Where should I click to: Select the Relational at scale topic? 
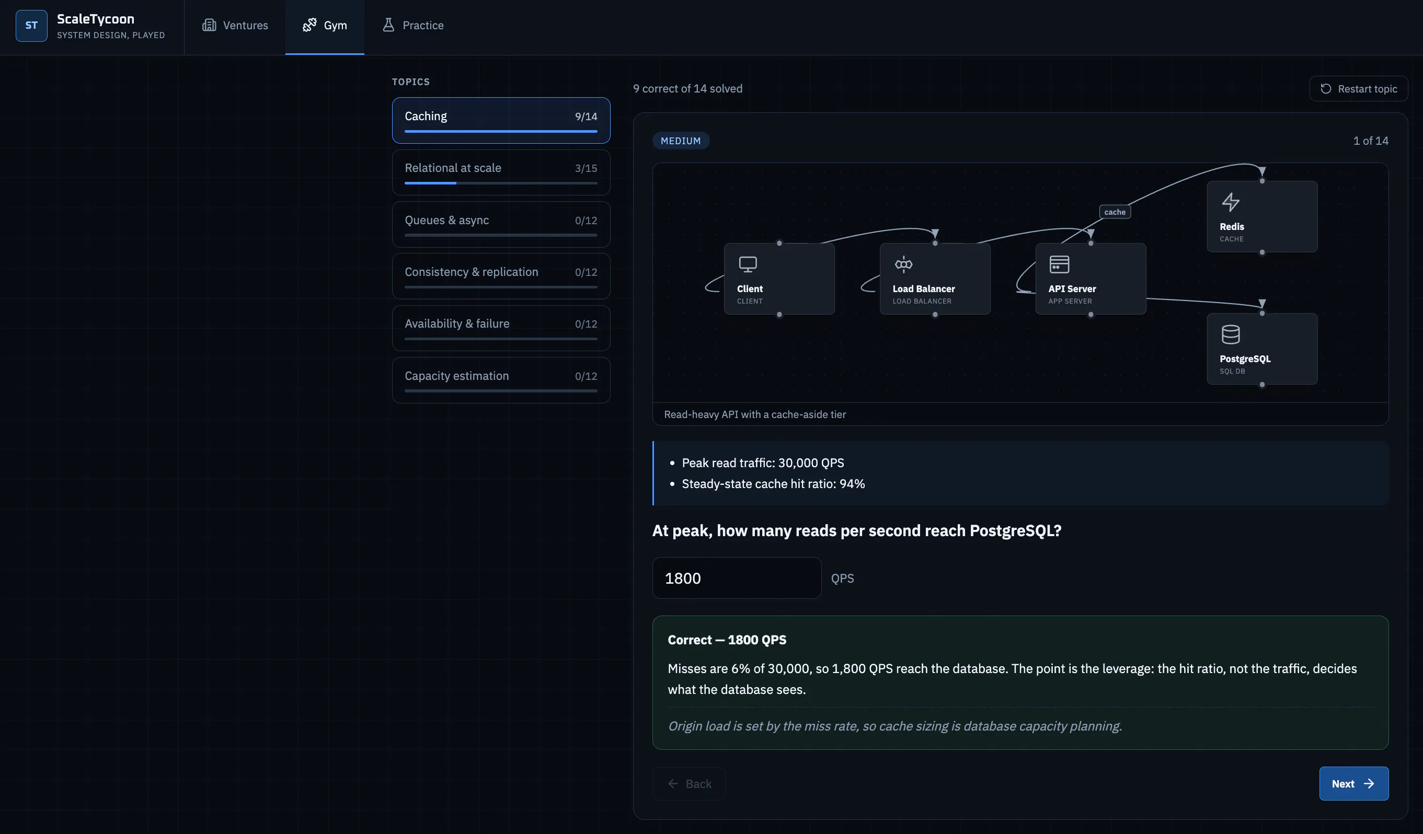pyautogui.click(x=501, y=172)
